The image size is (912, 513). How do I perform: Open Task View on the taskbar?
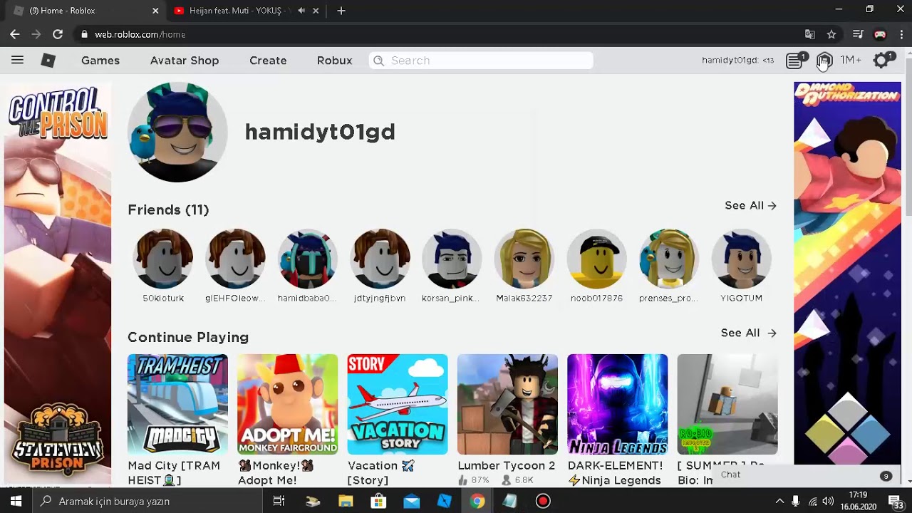click(x=279, y=501)
